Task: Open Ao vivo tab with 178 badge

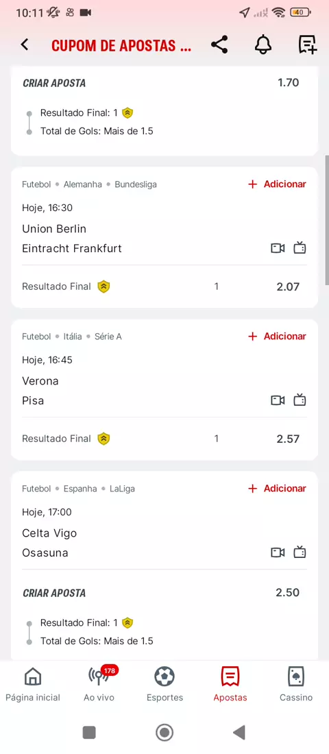Action: (99, 684)
